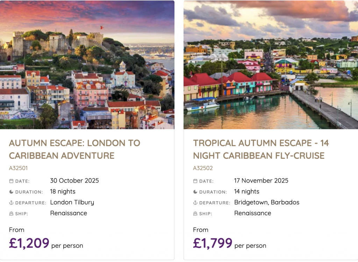
Task: Click the £1,799 per person price
Action: click(x=213, y=243)
